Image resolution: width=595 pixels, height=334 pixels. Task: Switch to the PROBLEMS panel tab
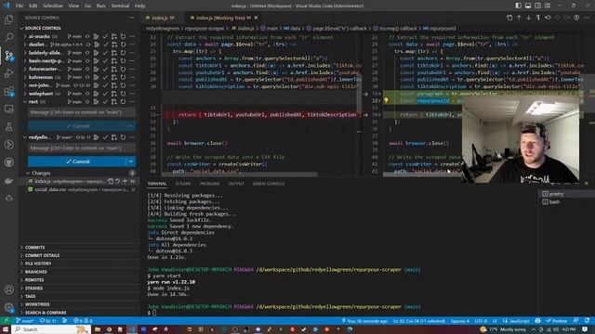pos(209,184)
